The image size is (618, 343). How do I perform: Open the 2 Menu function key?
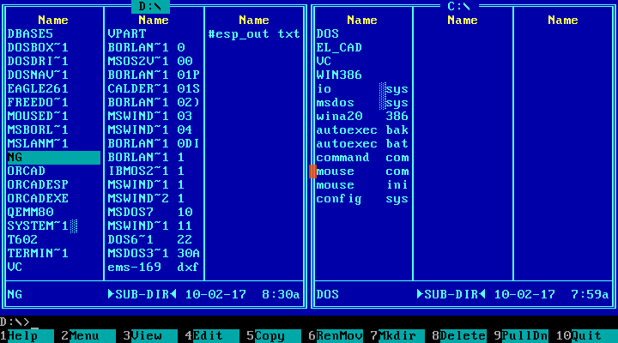coord(88,336)
